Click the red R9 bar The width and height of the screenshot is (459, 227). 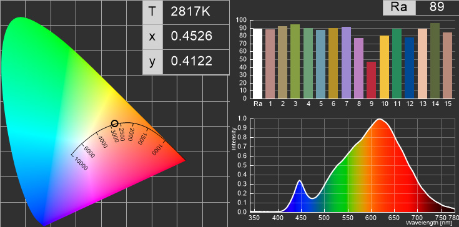(371, 80)
